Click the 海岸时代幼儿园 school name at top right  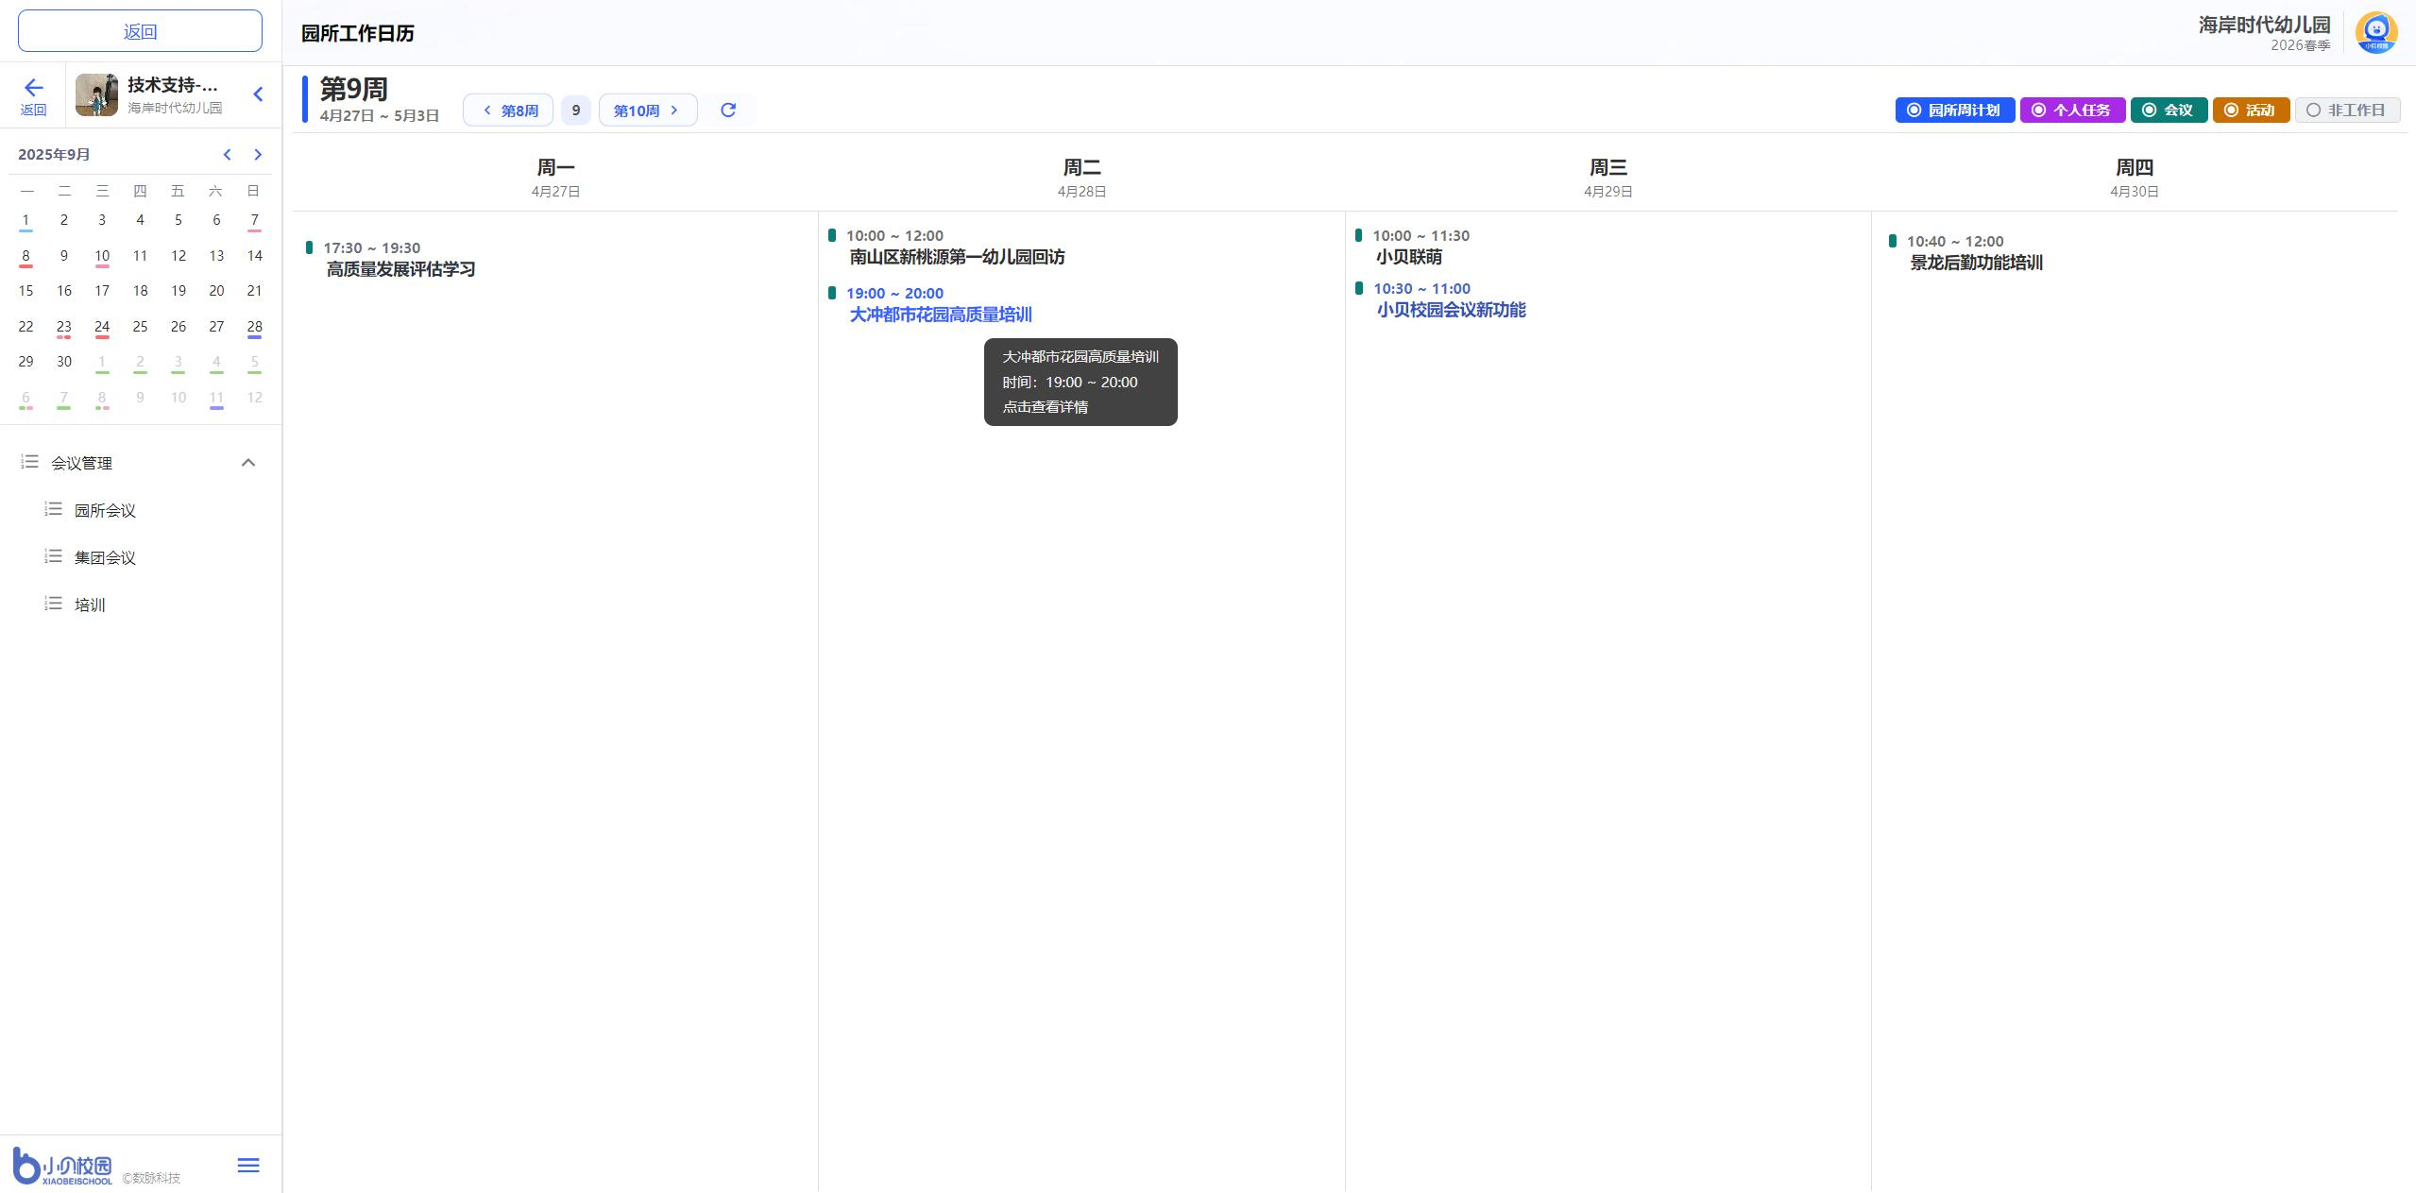click(2264, 26)
